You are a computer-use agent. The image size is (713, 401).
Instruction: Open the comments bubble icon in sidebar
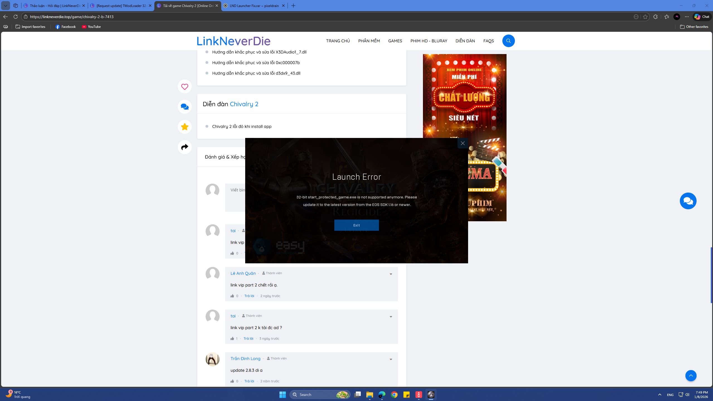(184, 107)
